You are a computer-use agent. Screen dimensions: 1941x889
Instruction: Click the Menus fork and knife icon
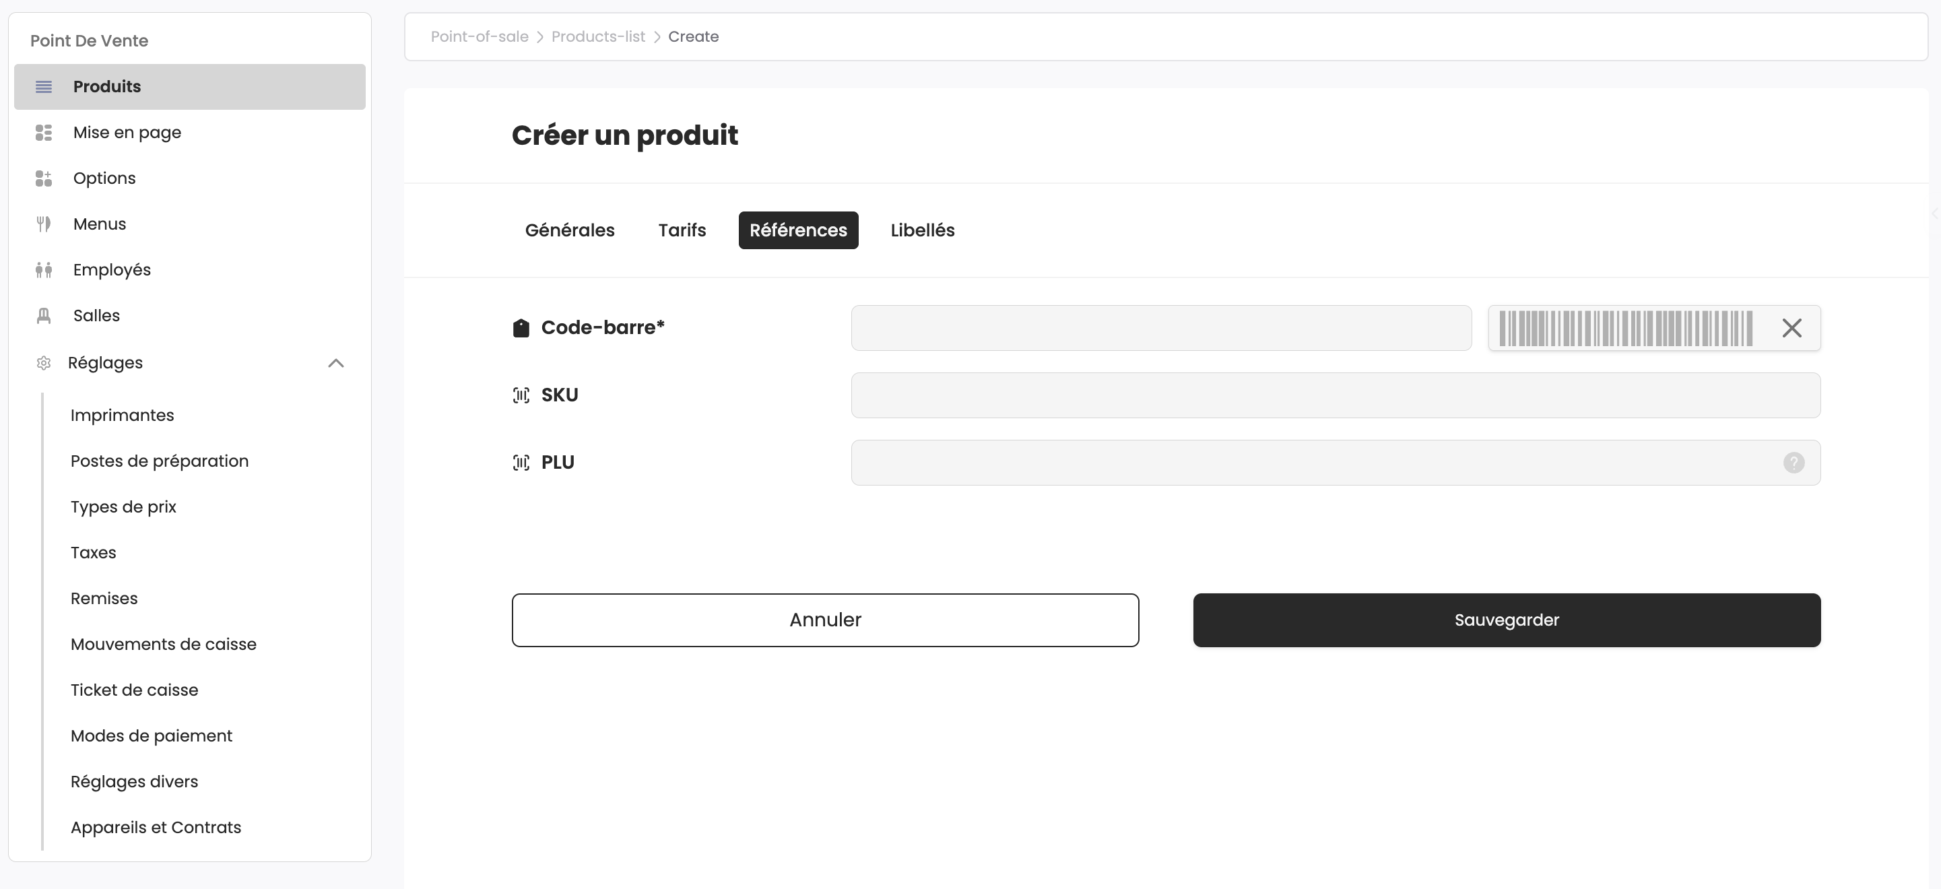[44, 224]
